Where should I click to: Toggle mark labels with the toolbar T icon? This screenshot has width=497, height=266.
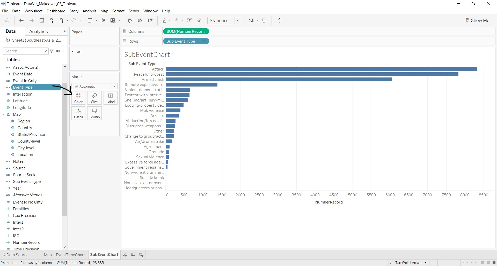(x=189, y=21)
